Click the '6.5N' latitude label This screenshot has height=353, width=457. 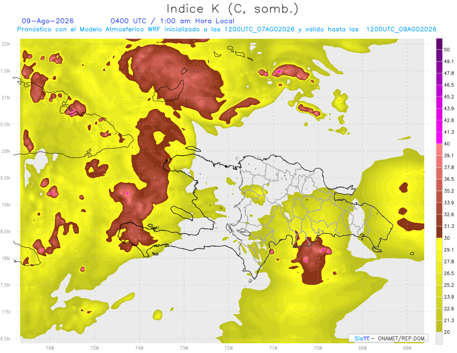(6, 339)
